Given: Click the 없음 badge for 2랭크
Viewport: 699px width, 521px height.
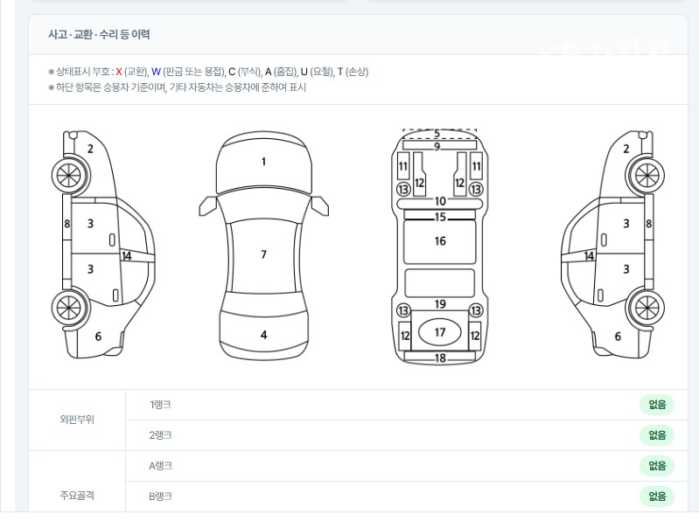Looking at the screenshot, I should (657, 435).
